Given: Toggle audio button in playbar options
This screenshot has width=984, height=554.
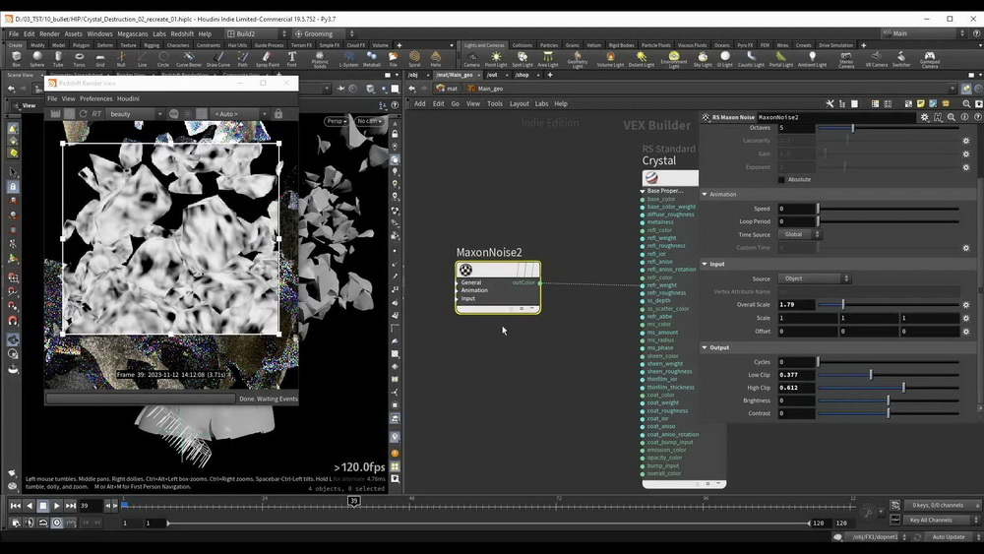Looking at the screenshot, I should tap(29, 522).
